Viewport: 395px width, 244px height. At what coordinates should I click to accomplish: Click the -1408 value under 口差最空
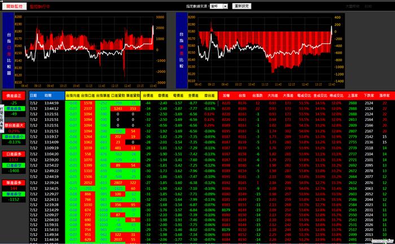tap(14, 171)
